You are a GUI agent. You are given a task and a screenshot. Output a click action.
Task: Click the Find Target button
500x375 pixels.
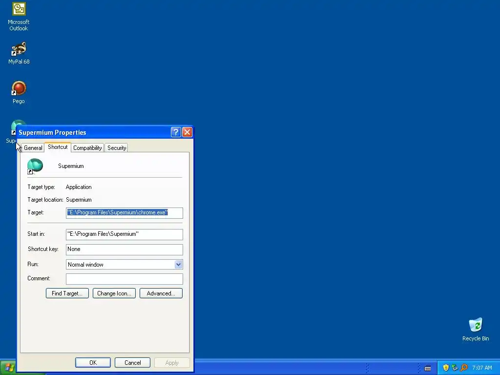point(67,293)
